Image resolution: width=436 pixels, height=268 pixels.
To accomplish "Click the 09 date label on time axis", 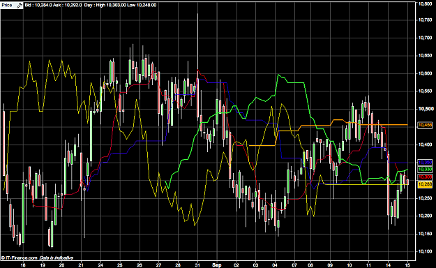I will tap(330, 265).
